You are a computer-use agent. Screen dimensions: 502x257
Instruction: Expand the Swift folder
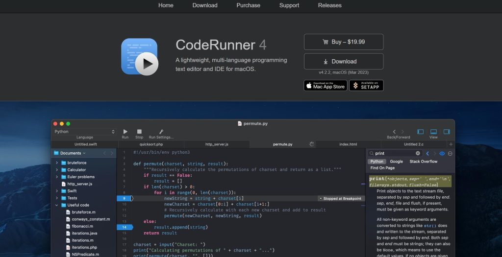tap(57, 191)
